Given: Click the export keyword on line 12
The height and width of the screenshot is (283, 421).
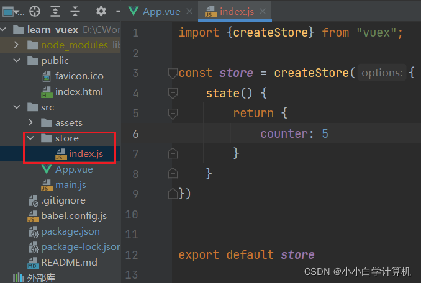Looking at the screenshot, I should tap(199, 254).
